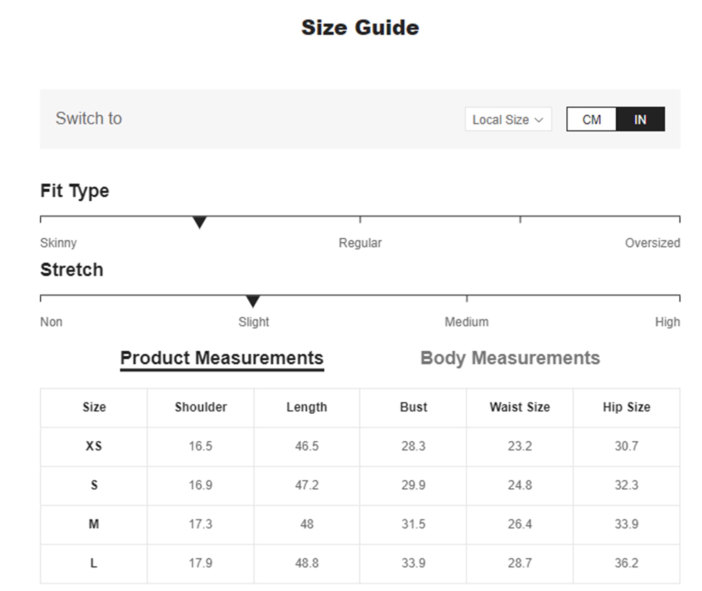Click the Waist Size column header

520,407
